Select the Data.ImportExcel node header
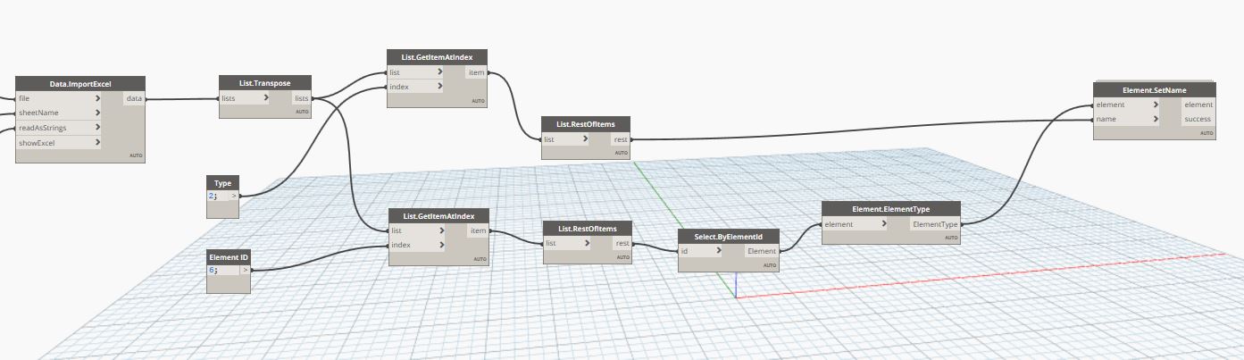Viewport: 1244px width, 360px height. coord(79,84)
